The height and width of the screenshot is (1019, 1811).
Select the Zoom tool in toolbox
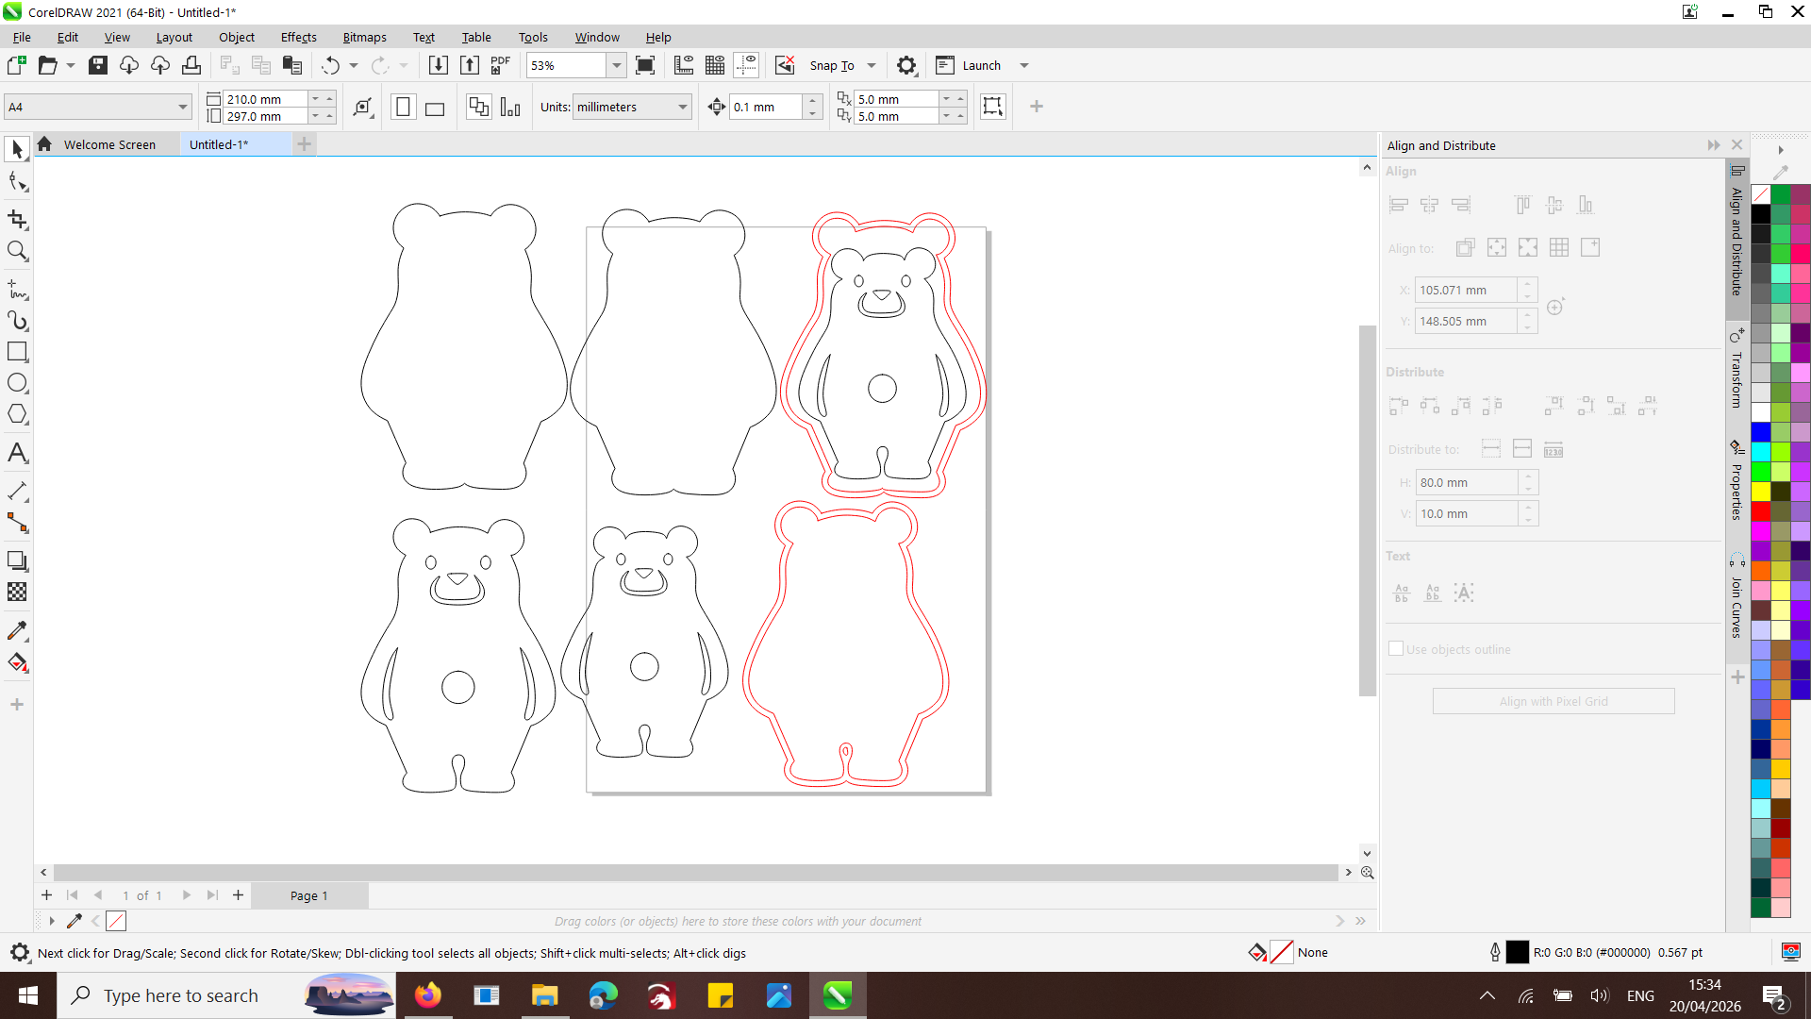17,251
